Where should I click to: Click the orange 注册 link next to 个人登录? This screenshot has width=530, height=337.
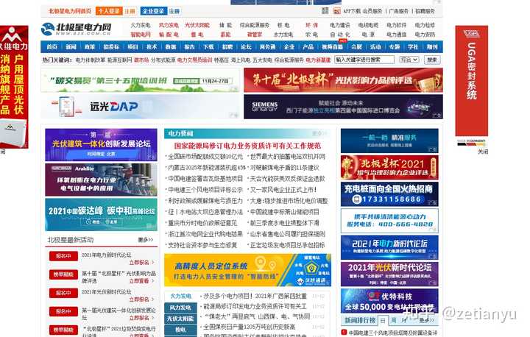pyautogui.click(x=130, y=11)
